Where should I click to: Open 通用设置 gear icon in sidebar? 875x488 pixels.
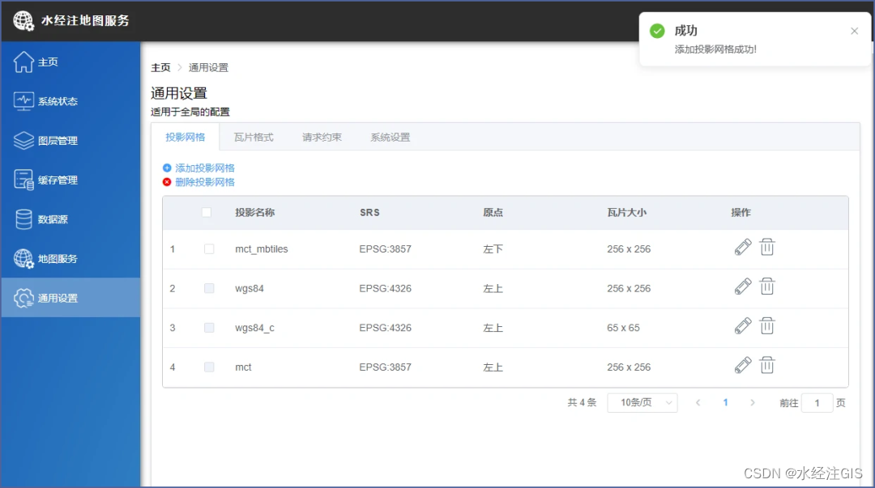23,299
